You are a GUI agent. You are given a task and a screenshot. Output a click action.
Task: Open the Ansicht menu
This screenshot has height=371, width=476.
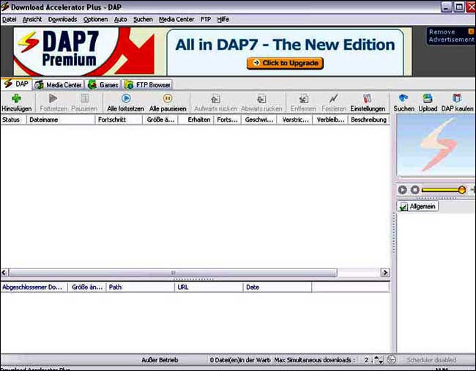[x=32, y=20]
